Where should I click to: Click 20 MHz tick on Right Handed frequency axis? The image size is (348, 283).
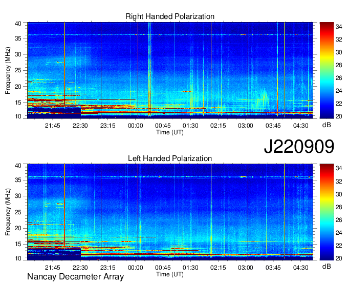18,87
